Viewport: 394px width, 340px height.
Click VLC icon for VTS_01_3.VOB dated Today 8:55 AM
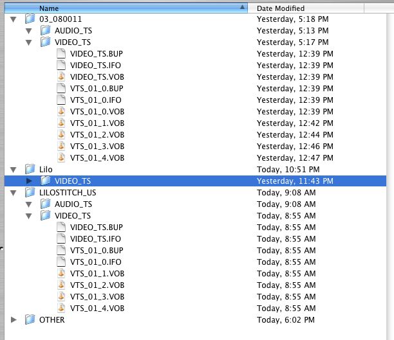tap(61, 296)
